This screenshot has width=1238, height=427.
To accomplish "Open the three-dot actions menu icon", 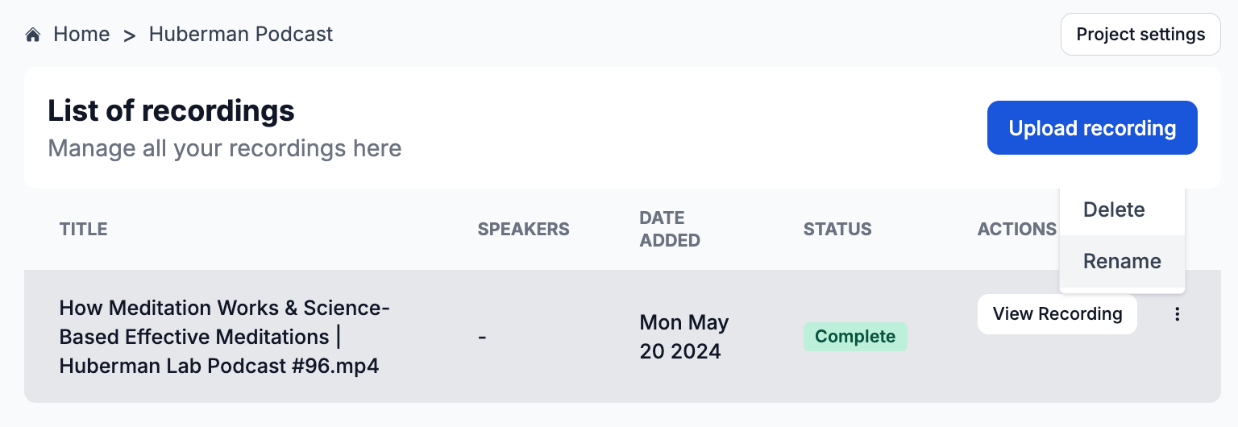I will [1178, 314].
